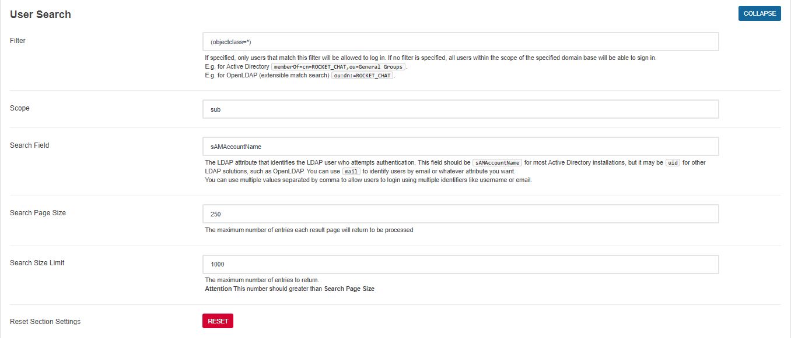
Task: Click the Scope label text
Action: [19, 108]
